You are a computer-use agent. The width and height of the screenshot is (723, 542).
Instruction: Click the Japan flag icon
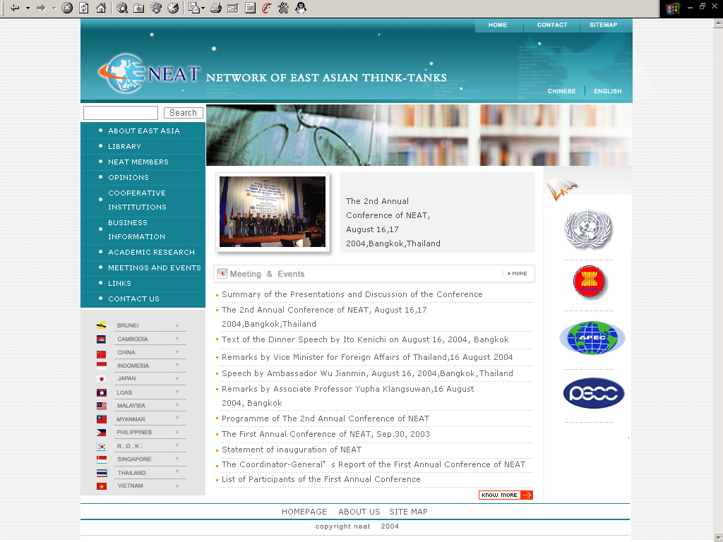[x=102, y=379]
